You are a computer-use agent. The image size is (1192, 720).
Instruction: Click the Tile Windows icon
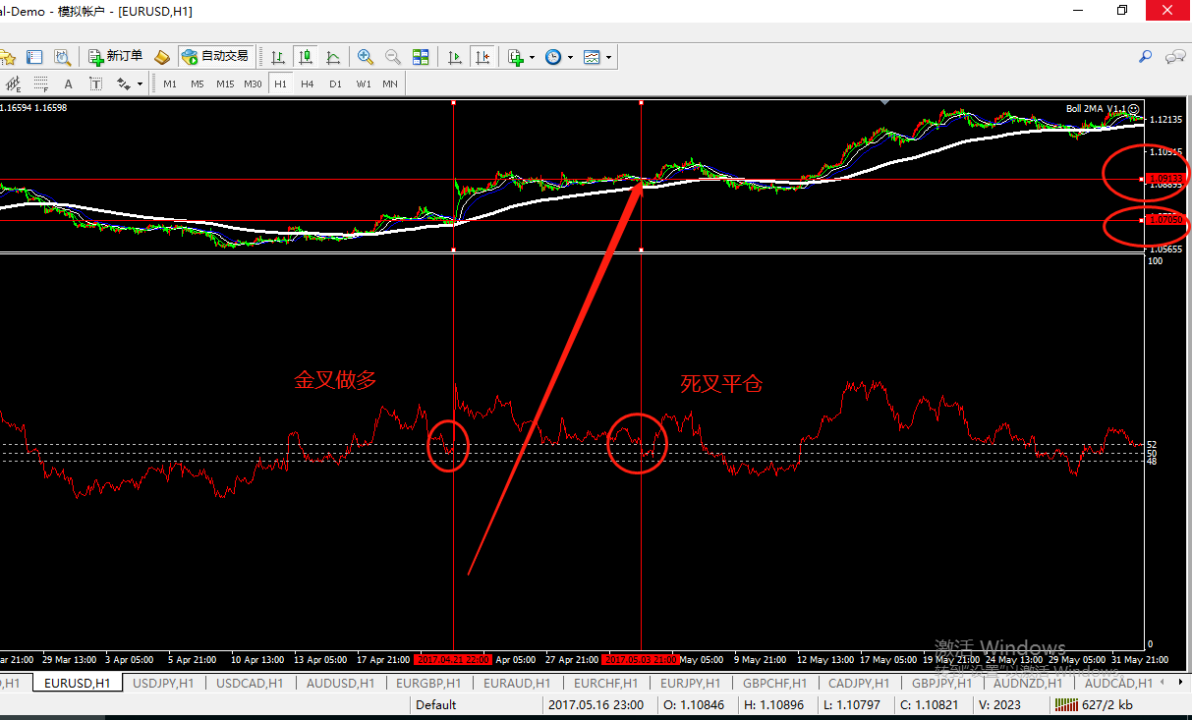[x=421, y=57]
